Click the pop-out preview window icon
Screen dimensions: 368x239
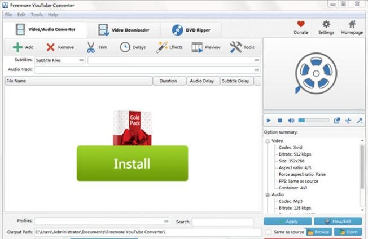click(x=337, y=121)
